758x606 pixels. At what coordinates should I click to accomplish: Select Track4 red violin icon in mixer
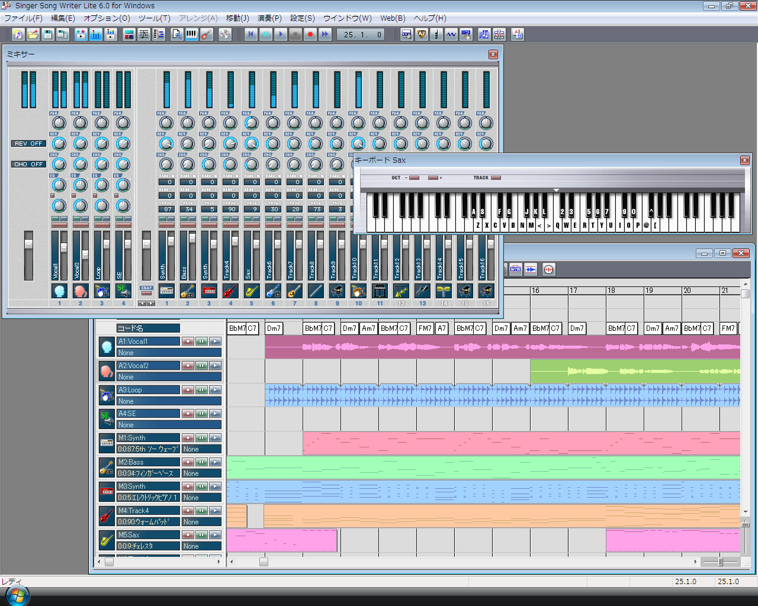(230, 291)
